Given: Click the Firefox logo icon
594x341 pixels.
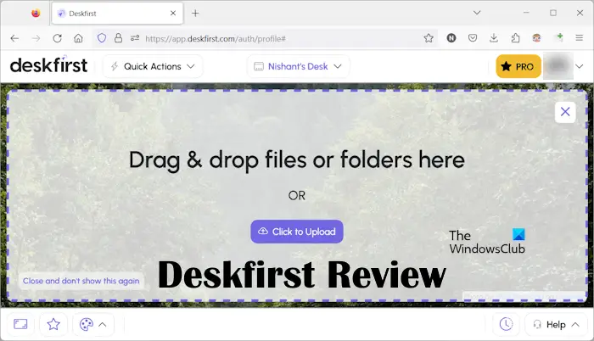Looking at the screenshot, I should [36, 14].
